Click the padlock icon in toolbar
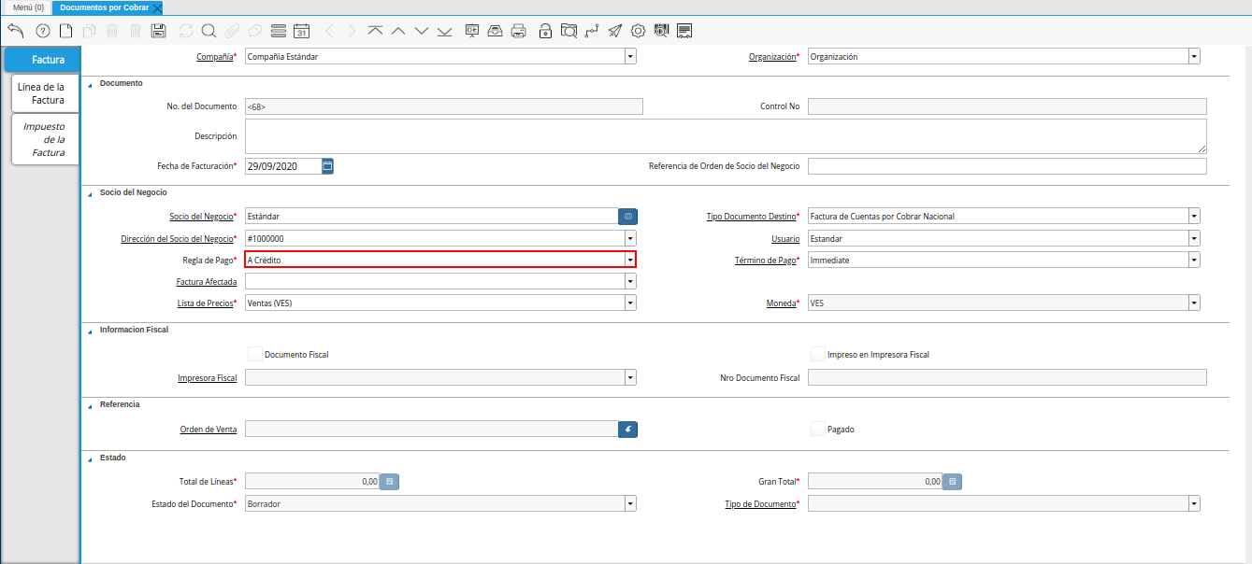 (x=545, y=31)
